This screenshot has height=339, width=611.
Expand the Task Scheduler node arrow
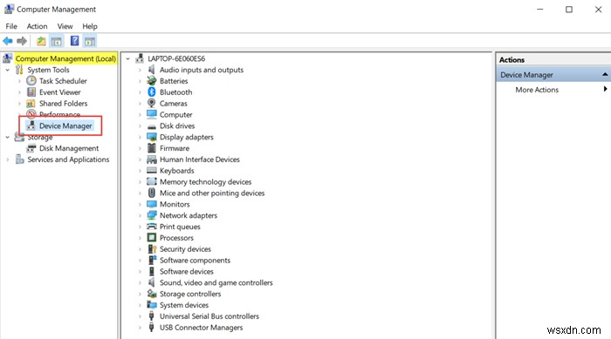pos(19,81)
